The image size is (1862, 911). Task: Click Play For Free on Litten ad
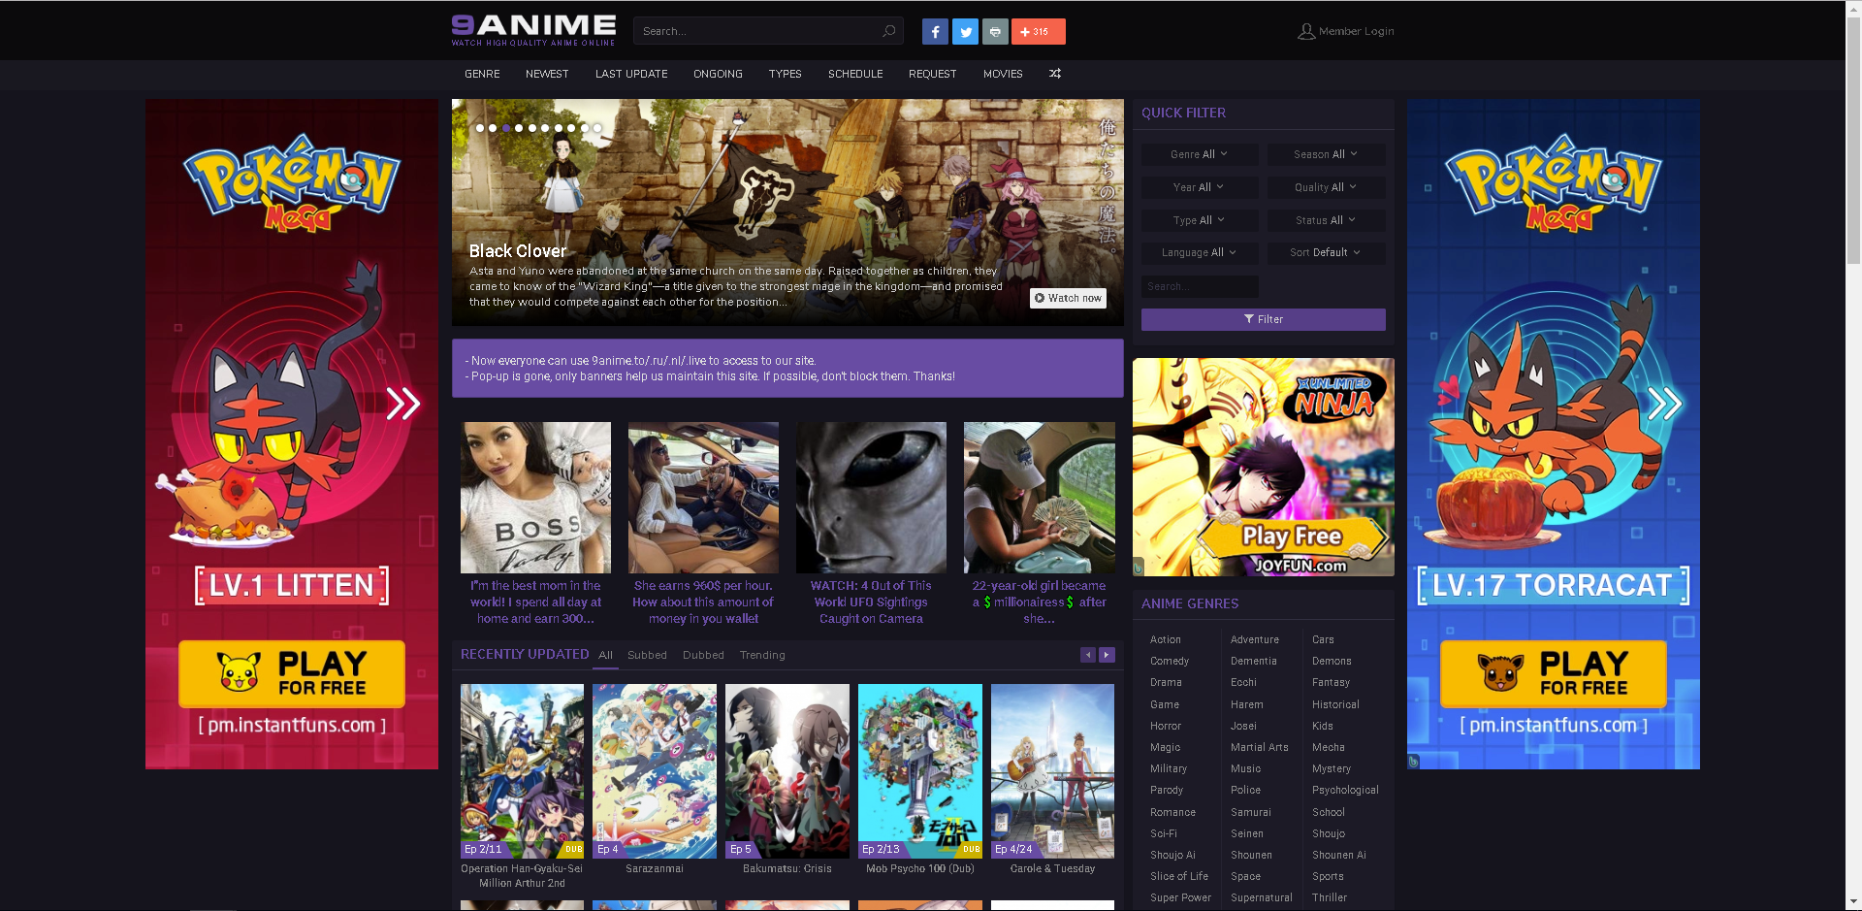(291, 673)
